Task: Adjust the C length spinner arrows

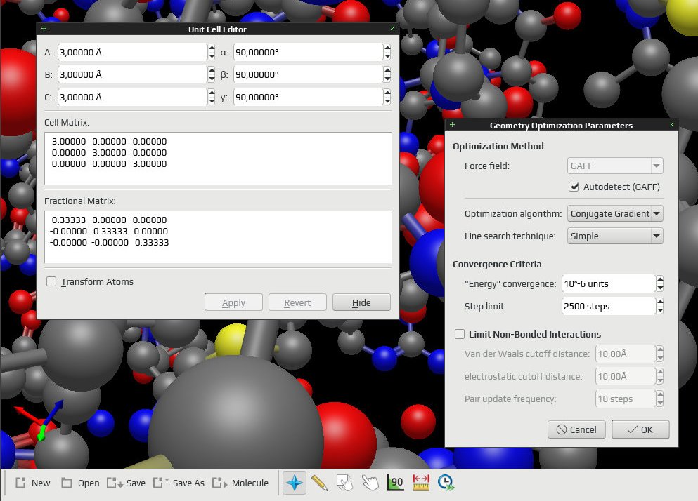Action: [212, 97]
